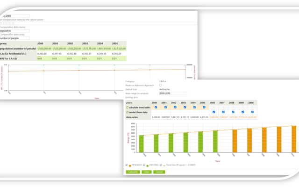Click population cell 1,575,753.00 for 2003
This screenshot has height=187, width=299.
89,49
